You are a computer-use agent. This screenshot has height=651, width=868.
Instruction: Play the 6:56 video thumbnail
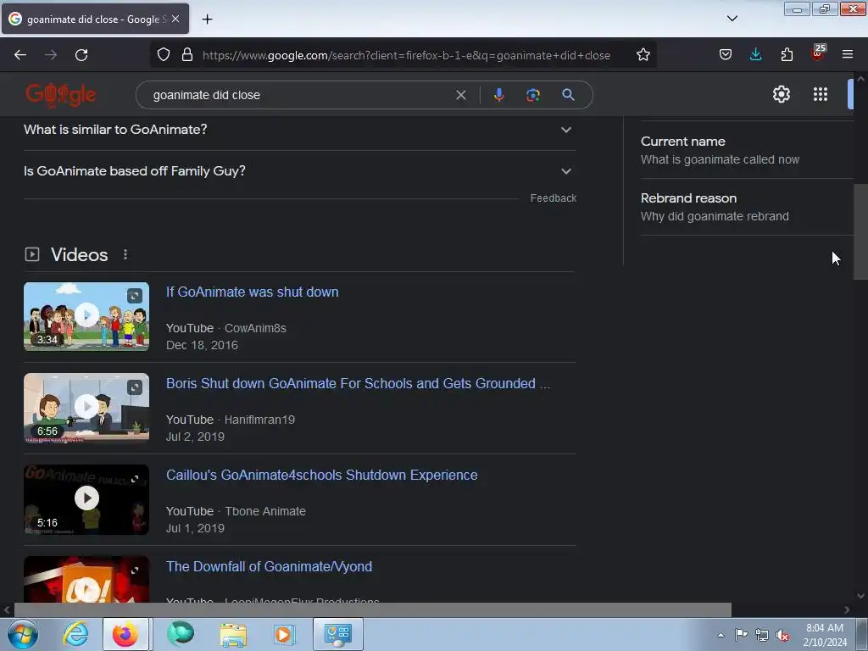coord(86,408)
